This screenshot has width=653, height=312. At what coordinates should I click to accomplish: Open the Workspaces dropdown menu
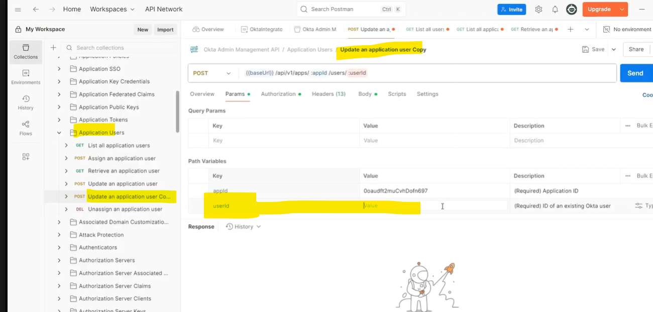[x=112, y=9]
